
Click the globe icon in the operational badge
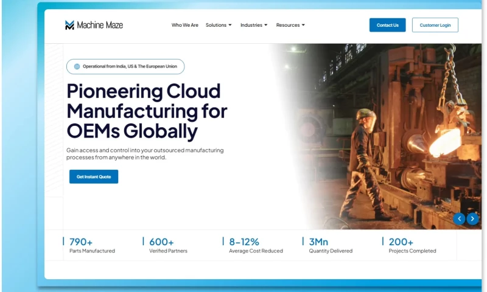77,66
